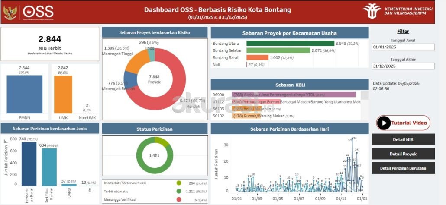Select the teal Tinggi donut segment
The height and width of the screenshot is (205, 446).
(x=152, y=55)
